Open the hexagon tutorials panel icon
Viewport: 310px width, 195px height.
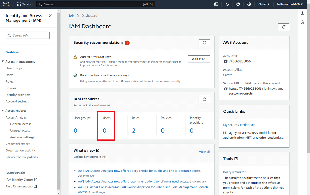[303, 22]
